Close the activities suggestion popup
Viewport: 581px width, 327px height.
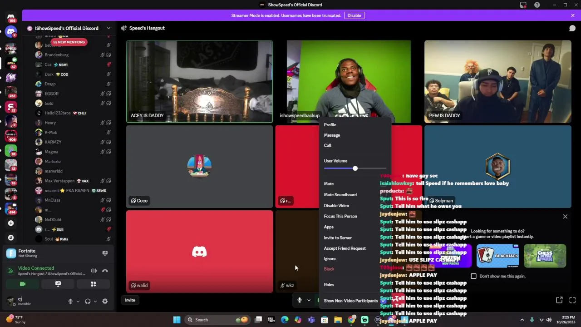pyautogui.click(x=565, y=217)
